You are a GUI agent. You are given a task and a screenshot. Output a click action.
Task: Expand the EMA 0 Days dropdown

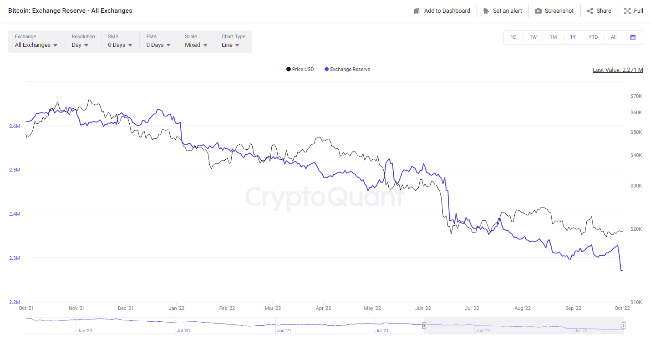click(158, 45)
